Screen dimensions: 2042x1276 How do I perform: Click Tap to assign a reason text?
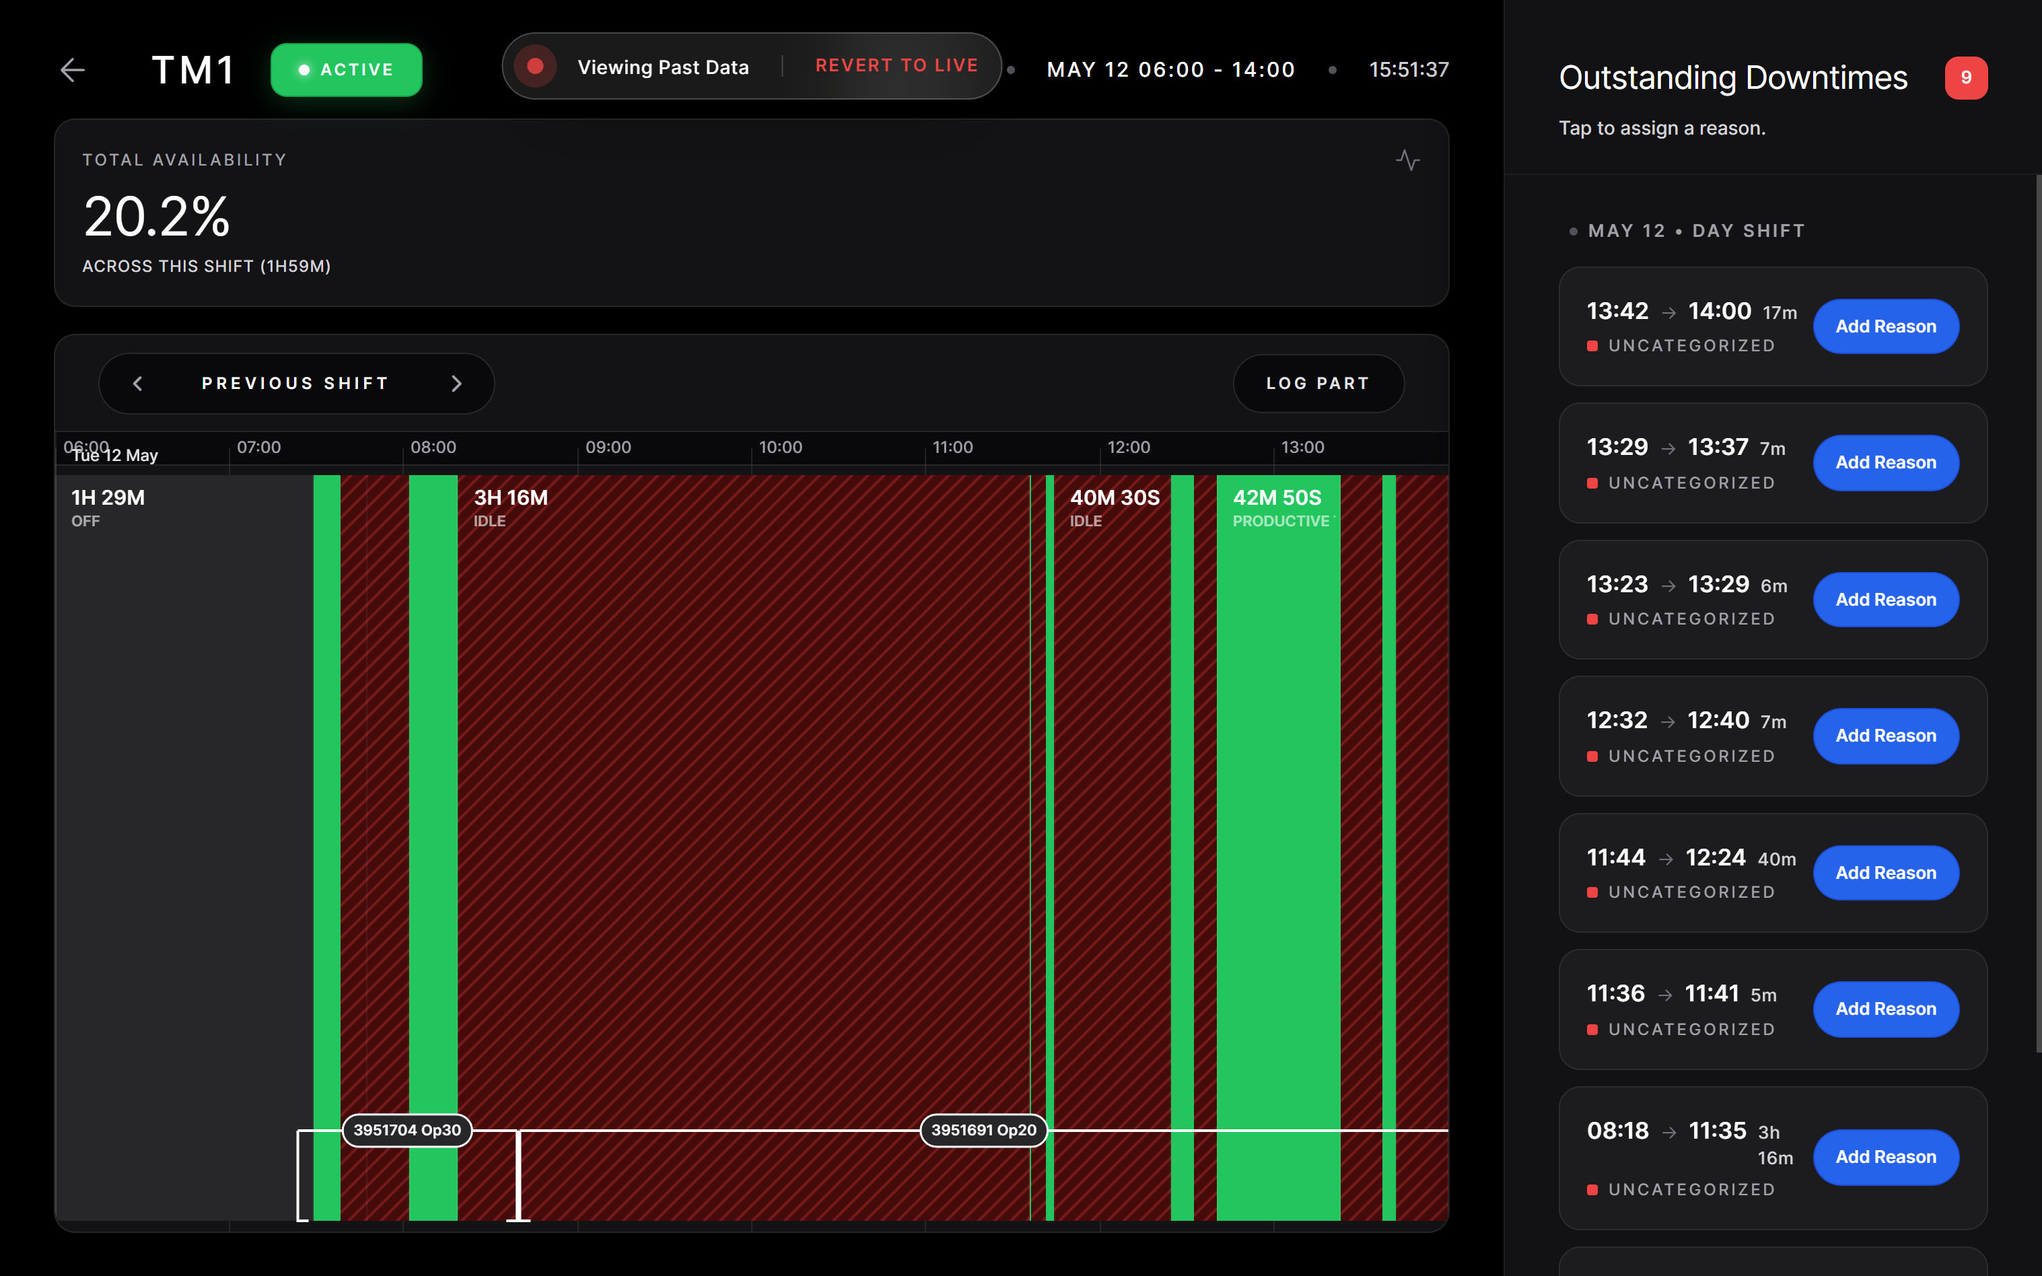(1662, 129)
